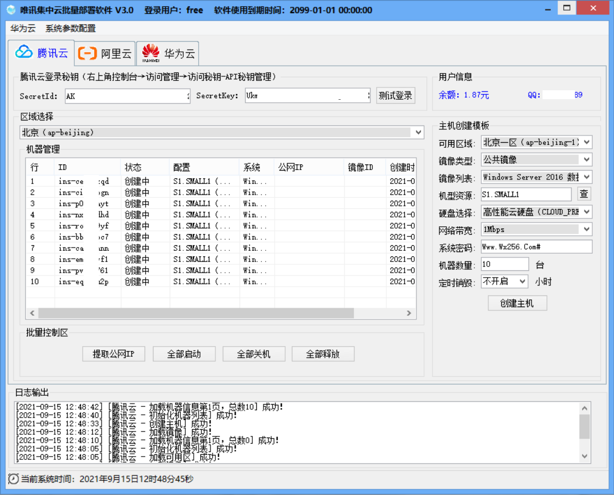Screen dimensions: 614x495
Task: Click the log output scroll down arrow
Action: click(584, 456)
